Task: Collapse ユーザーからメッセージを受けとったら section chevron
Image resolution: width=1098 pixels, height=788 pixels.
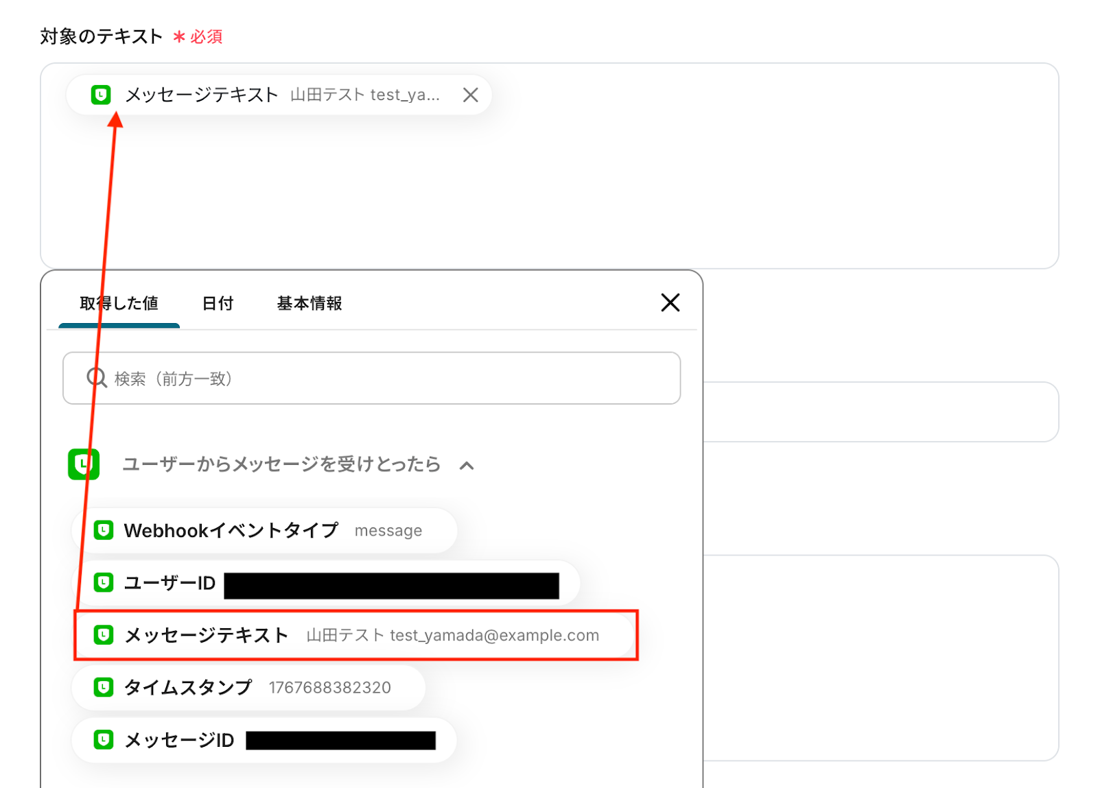Action: pos(467,466)
